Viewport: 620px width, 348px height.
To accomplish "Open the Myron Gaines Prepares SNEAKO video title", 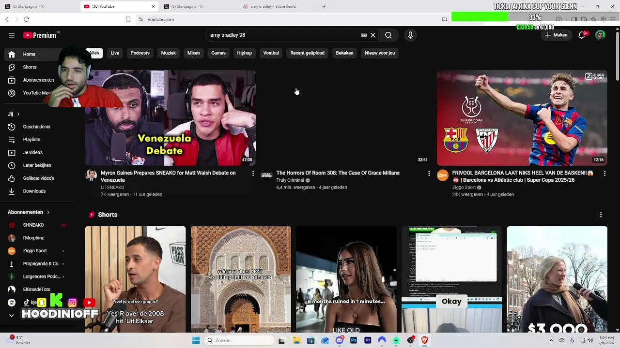I will click(168, 176).
